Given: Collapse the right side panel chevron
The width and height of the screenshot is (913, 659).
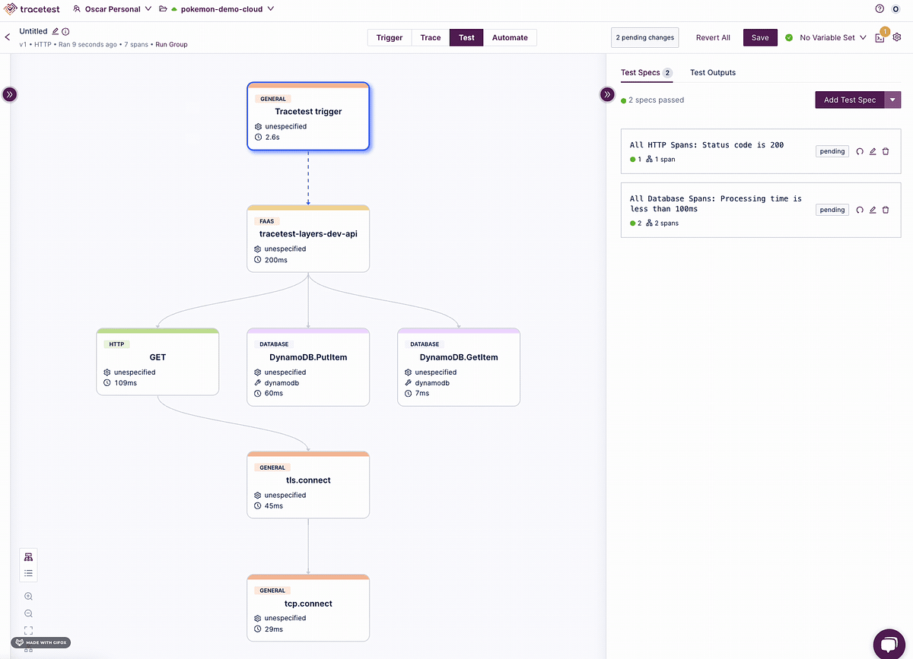Looking at the screenshot, I should (607, 94).
